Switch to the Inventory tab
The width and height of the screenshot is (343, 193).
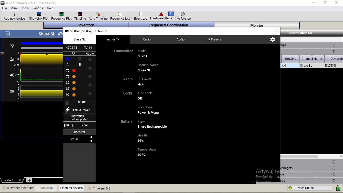point(86,25)
